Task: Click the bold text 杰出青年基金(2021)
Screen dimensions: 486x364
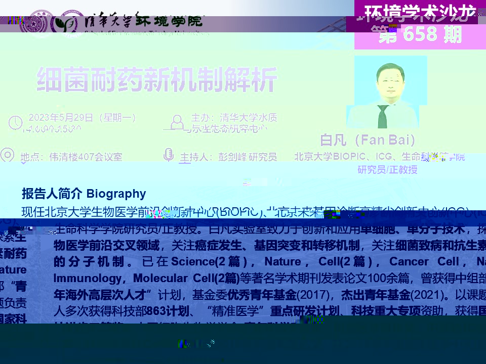Action: pos(392,295)
